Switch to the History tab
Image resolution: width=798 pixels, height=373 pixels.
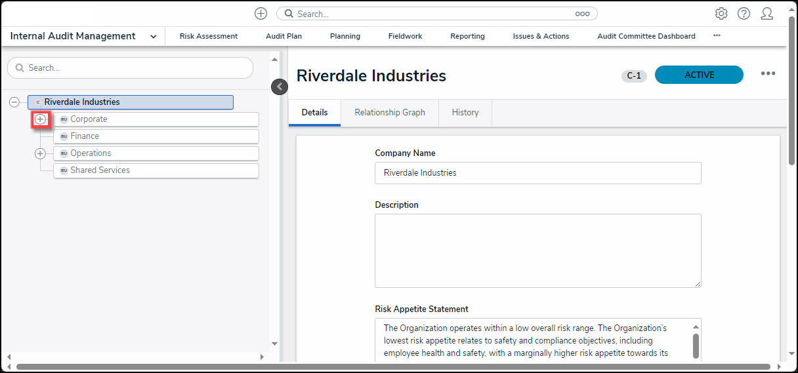tap(465, 113)
